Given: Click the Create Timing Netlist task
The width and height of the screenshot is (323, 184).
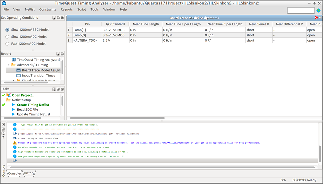Looking at the screenshot, I should [x=33, y=105].
